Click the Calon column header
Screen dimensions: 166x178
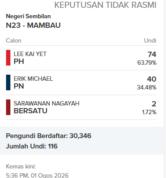click(x=13, y=40)
